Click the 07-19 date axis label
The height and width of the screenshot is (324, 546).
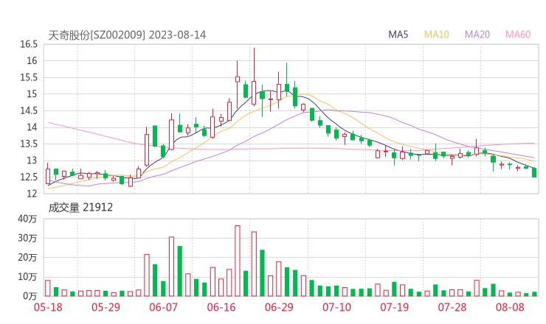pyautogui.click(x=394, y=307)
